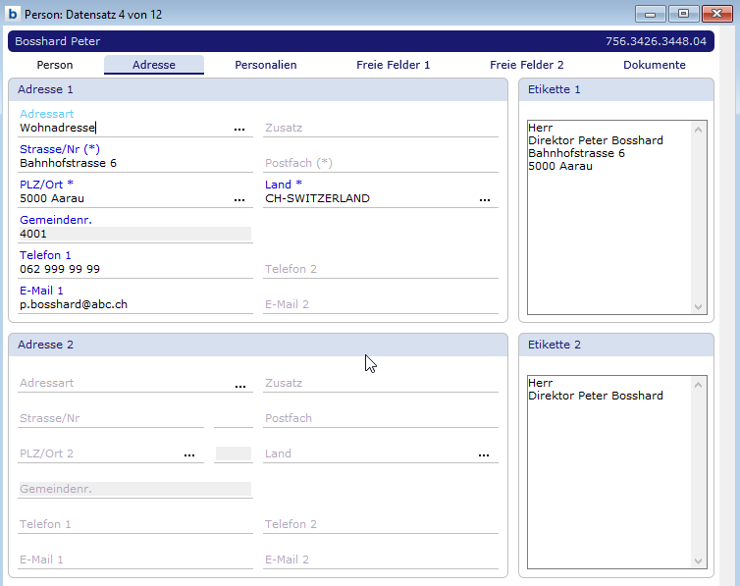
Task: Open the PLZ/Ort 2 lookup button
Action: pyautogui.click(x=189, y=455)
